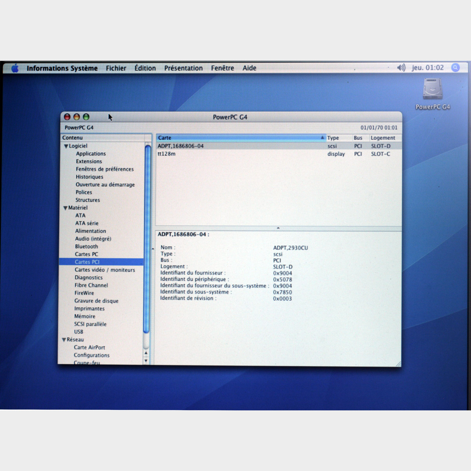The image size is (471, 471).
Task: Select the PowerPC G4 hard disk icon
Action: 433,89
